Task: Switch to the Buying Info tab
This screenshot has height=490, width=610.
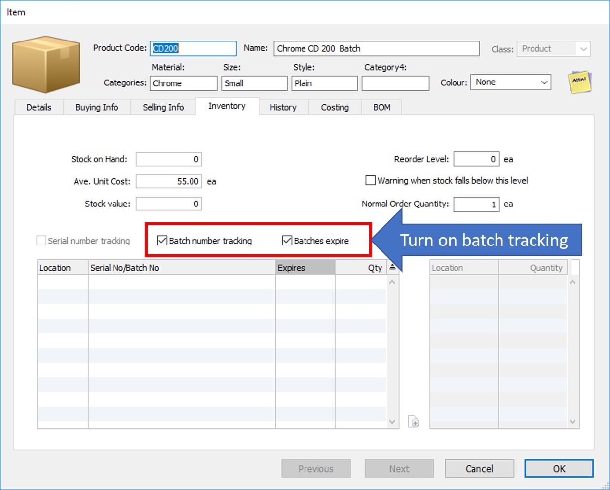Action: 97,107
